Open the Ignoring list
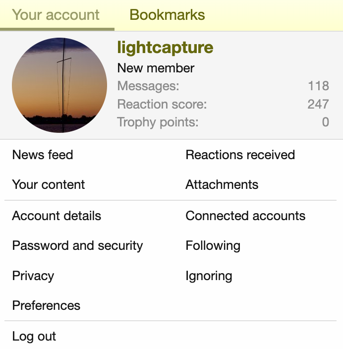 click(x=209, y=276)
